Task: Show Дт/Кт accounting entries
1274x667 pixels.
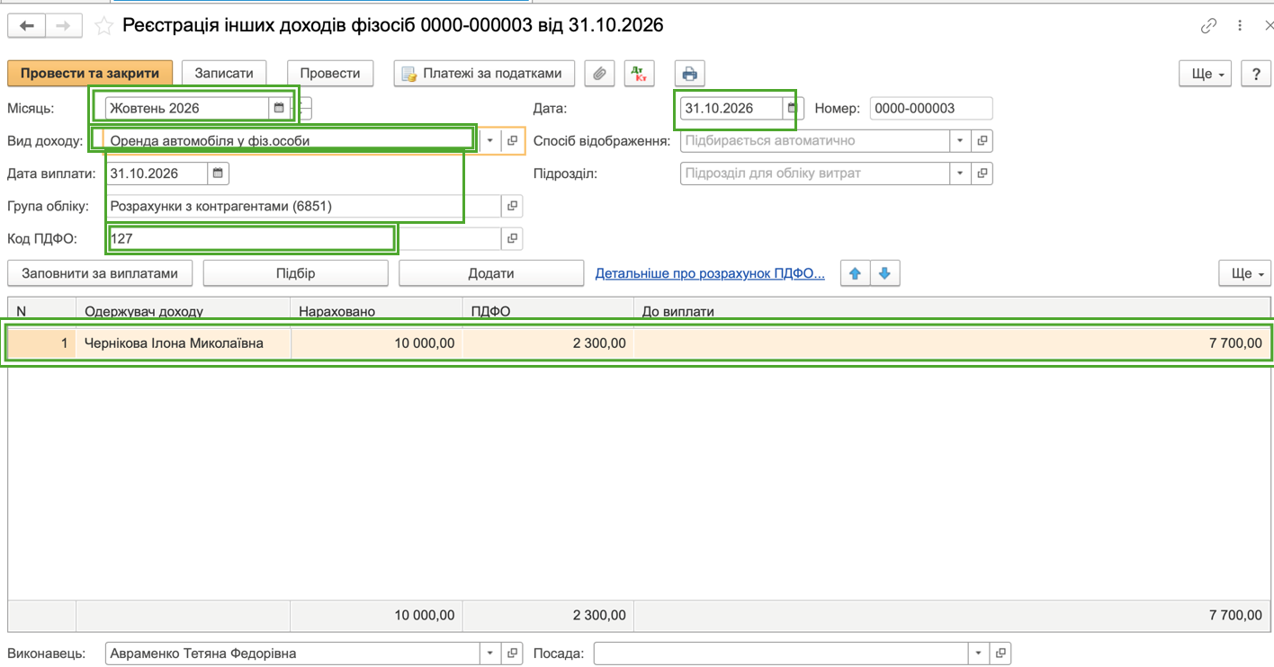Action: pyautogui.click(x=639, y=74)
